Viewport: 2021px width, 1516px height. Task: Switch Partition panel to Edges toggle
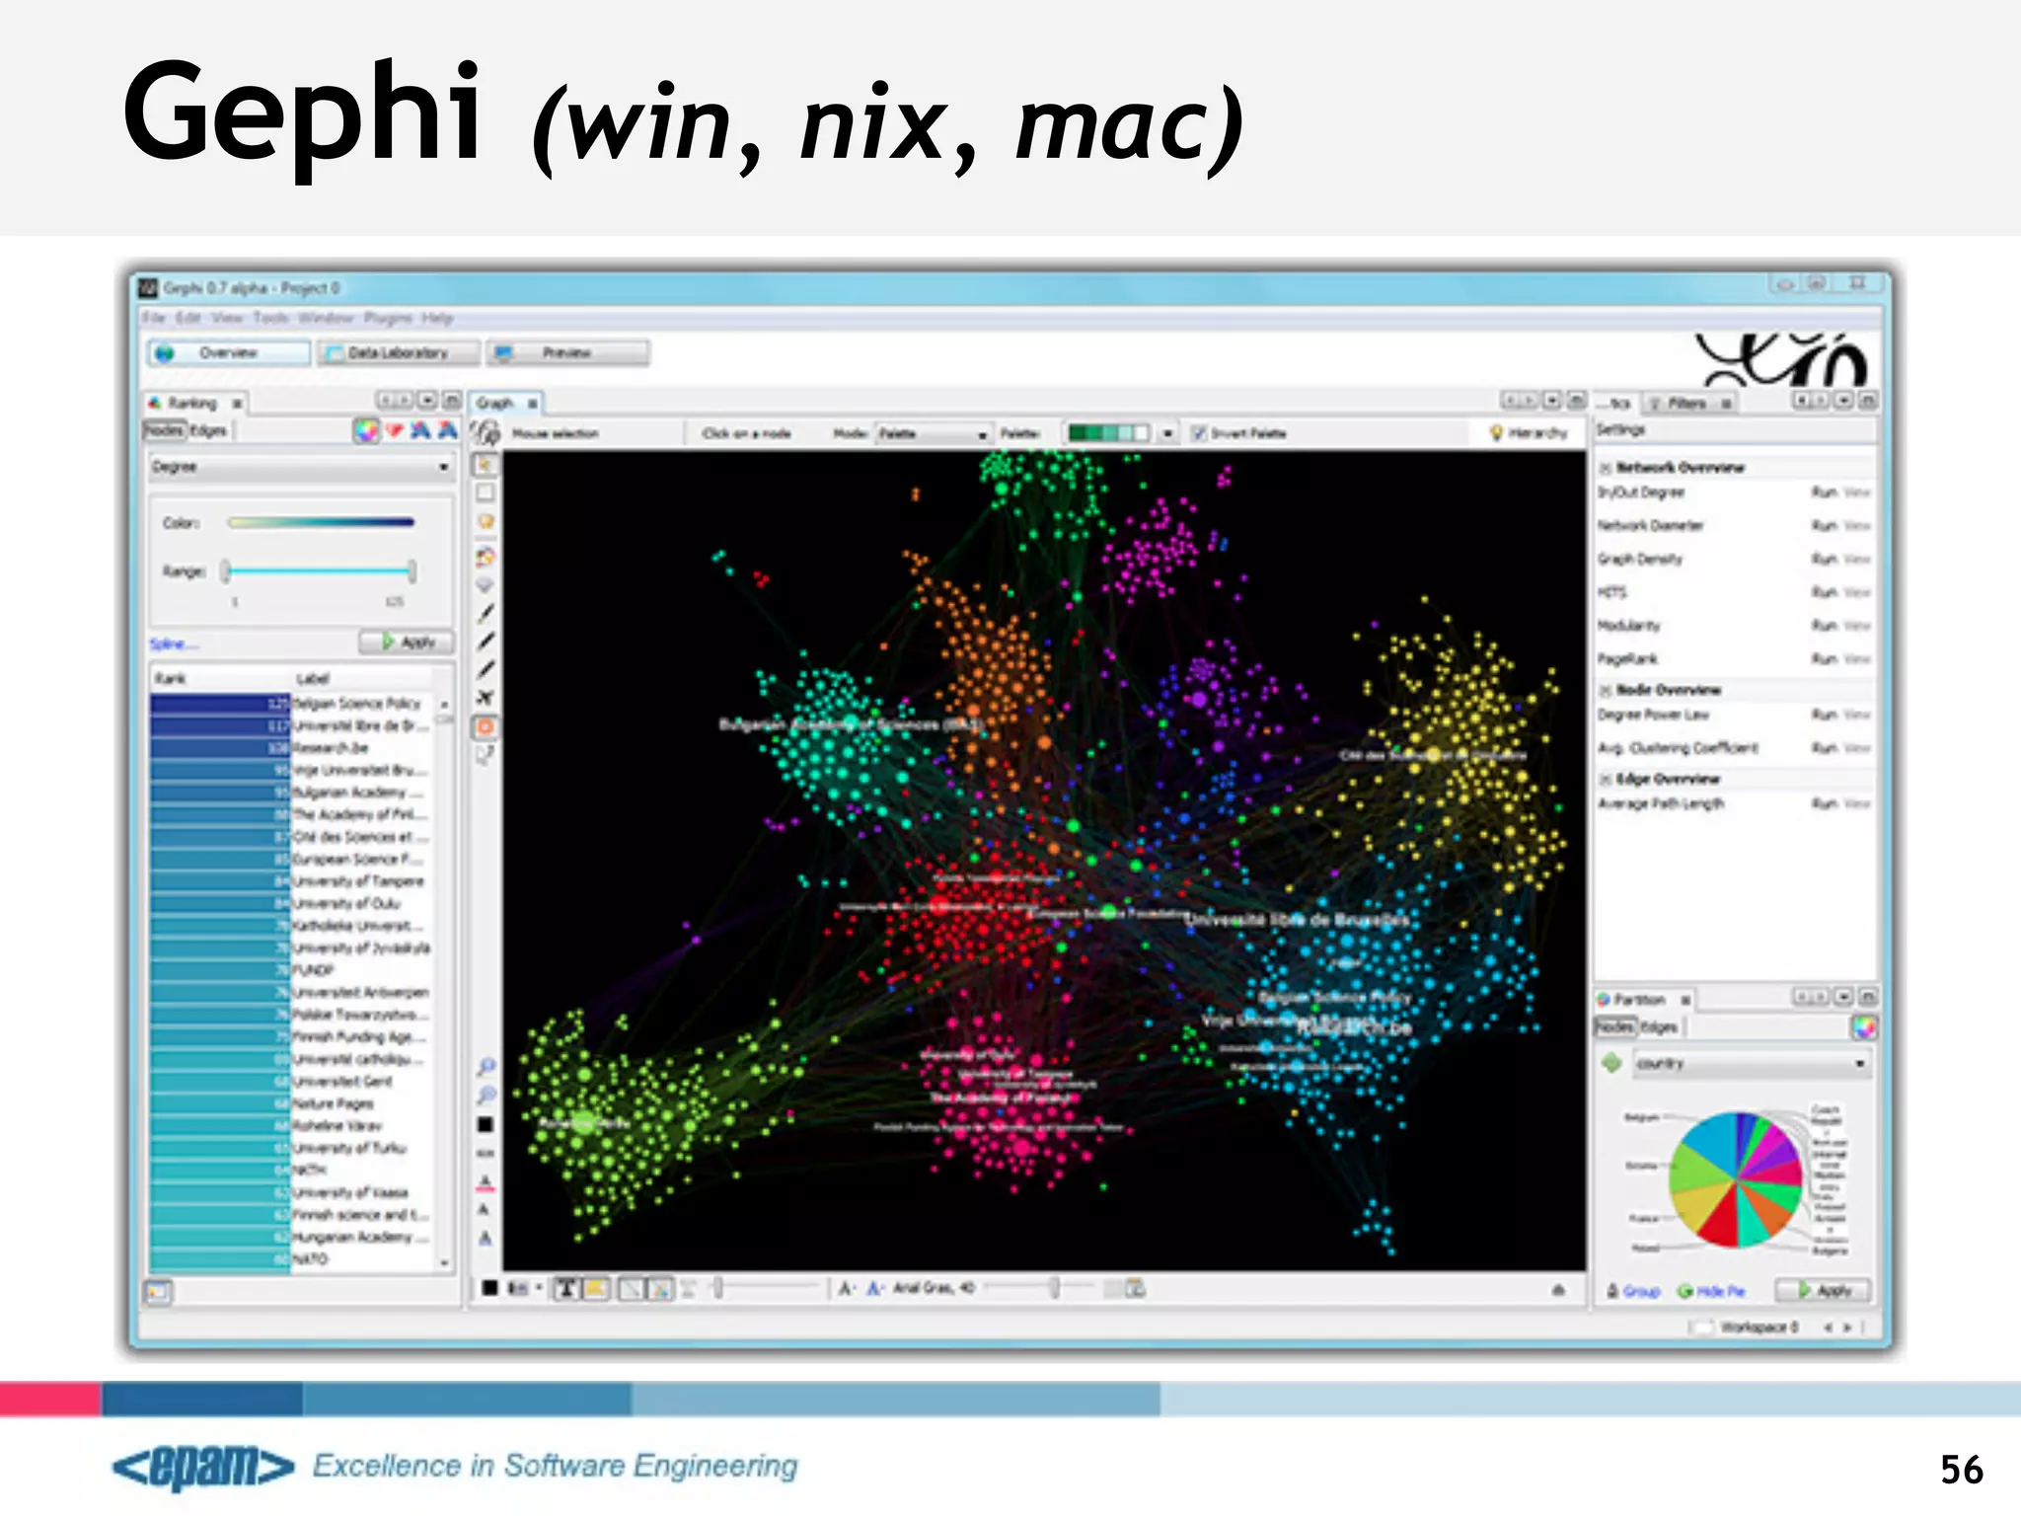1659,1027
